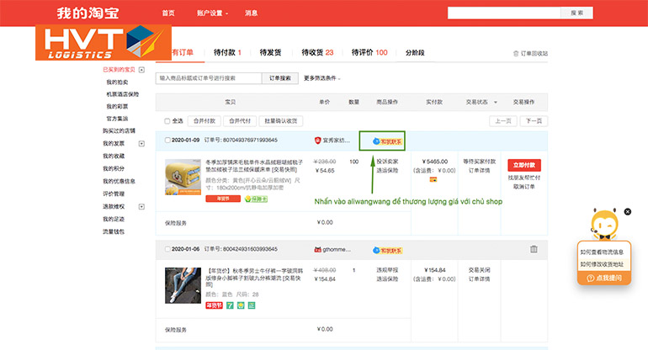Open the yellow blanket product thumbnail
The image size is (648, 350).
(x=183, y=177)
